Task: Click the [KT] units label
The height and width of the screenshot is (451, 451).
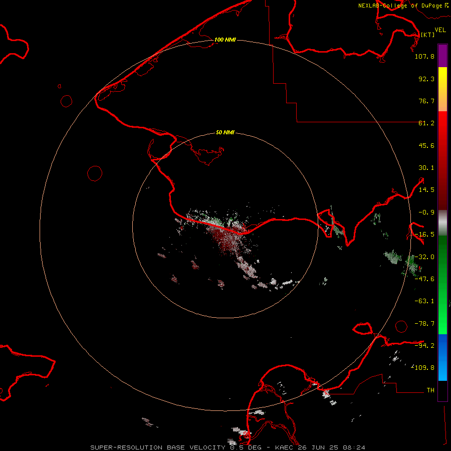Action: point(428,35)
